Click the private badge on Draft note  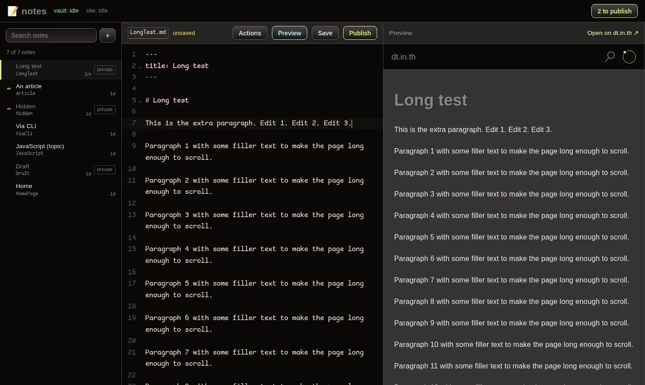point(105,170)
